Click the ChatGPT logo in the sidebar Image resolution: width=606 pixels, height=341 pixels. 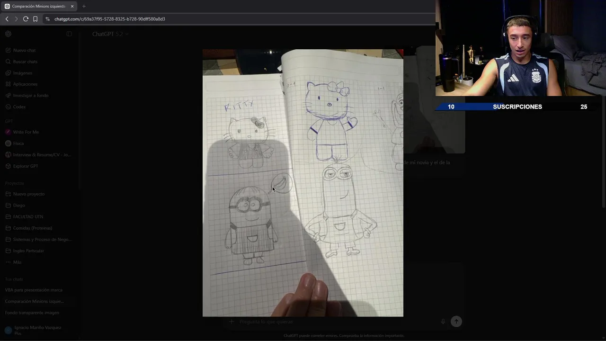(8, 34)
